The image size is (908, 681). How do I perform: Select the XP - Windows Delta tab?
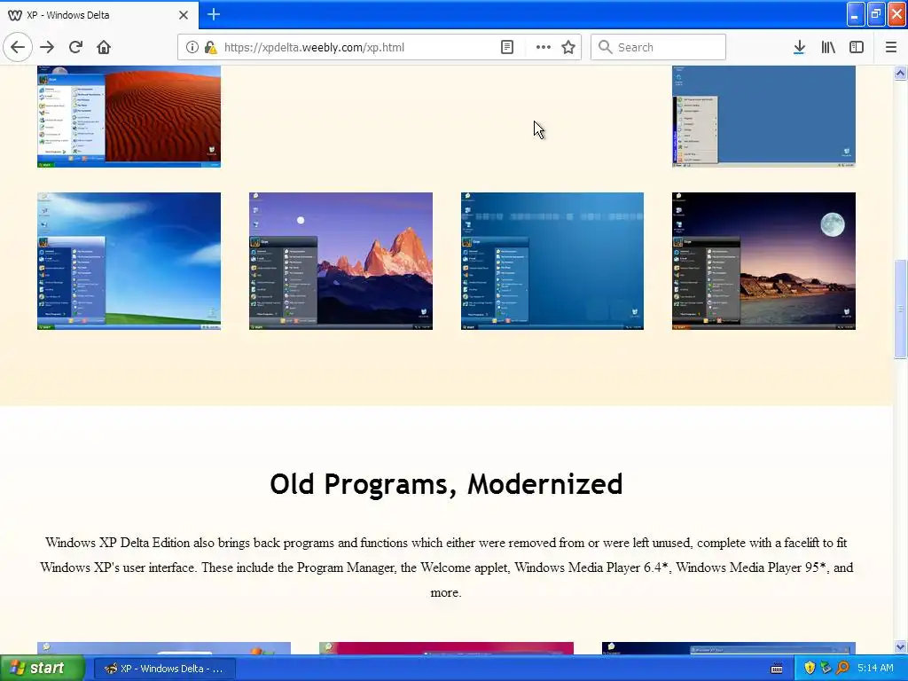(99, 15)
